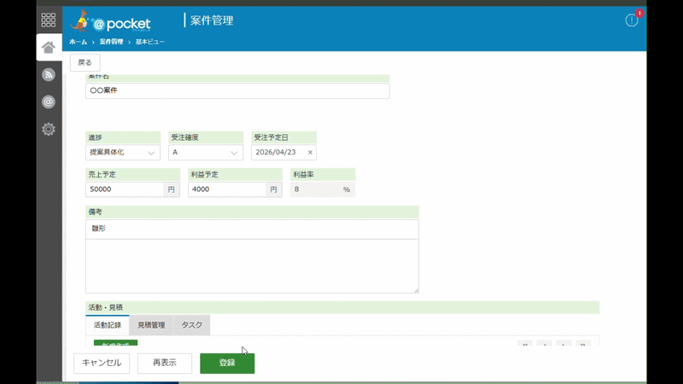Open the RSS feed sidebar icon

click(x=49, y=74)
